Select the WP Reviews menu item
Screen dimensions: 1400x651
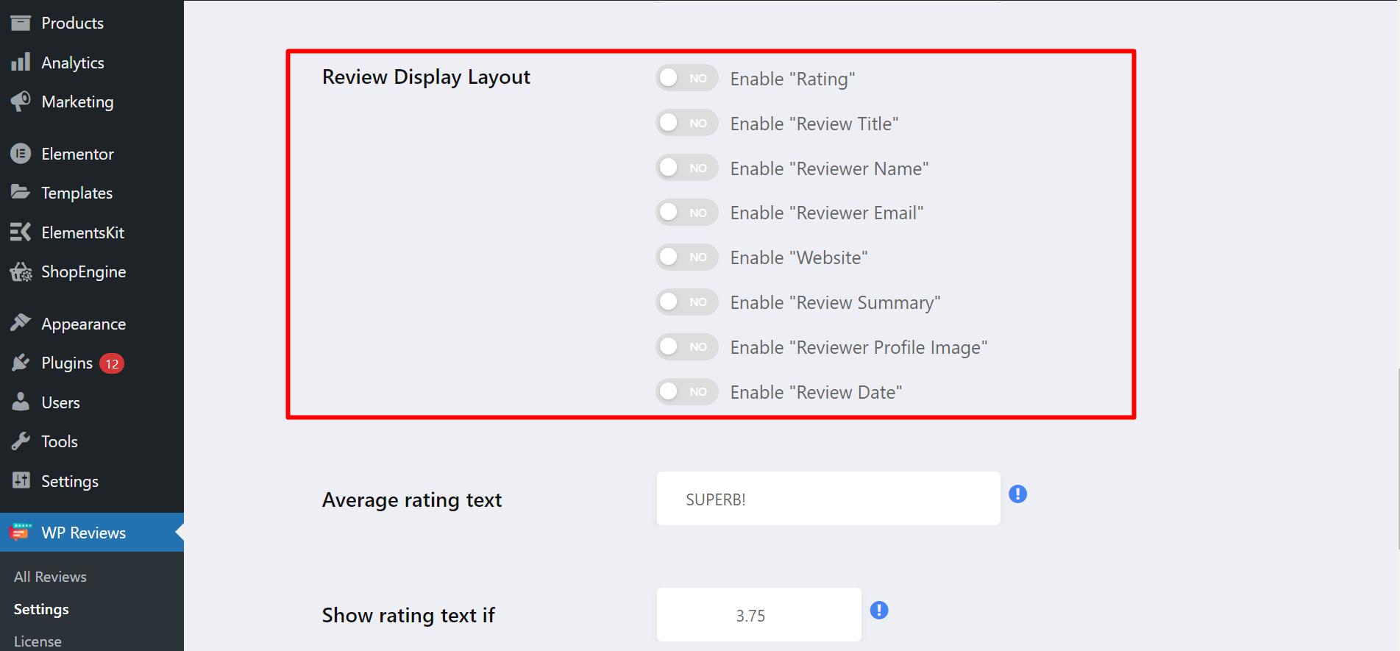(92, 533)
